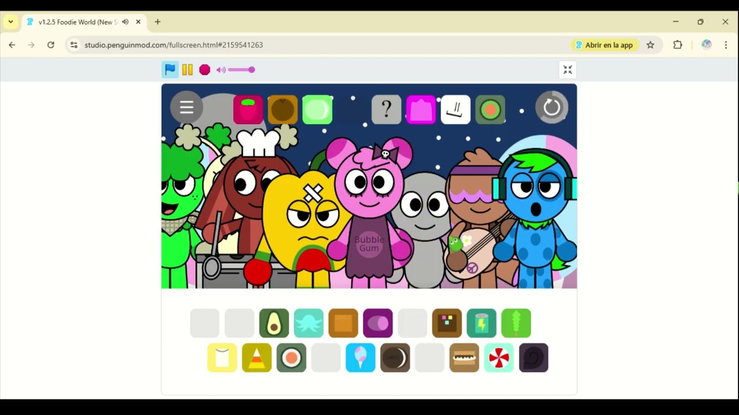
Task: Pick the avocado icon in the tray
Action: pos(274,323)
